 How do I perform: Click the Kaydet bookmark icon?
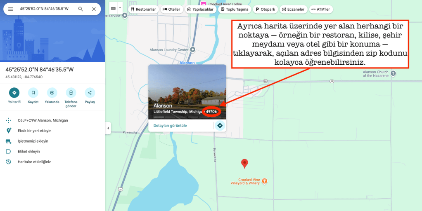(x=33, y=93)
